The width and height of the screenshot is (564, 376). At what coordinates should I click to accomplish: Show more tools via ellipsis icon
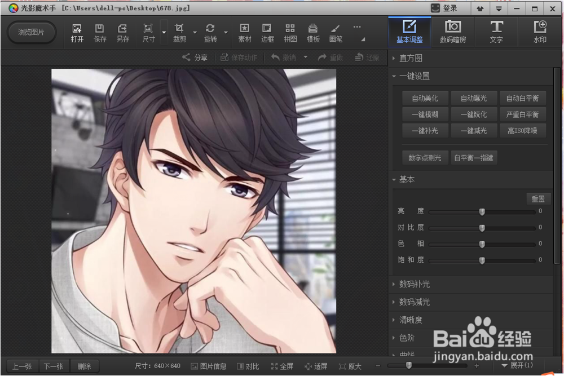coord(357,27)
